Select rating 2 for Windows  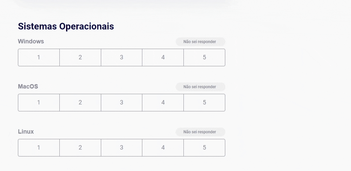pyautogui.click(x=80, y=57)
